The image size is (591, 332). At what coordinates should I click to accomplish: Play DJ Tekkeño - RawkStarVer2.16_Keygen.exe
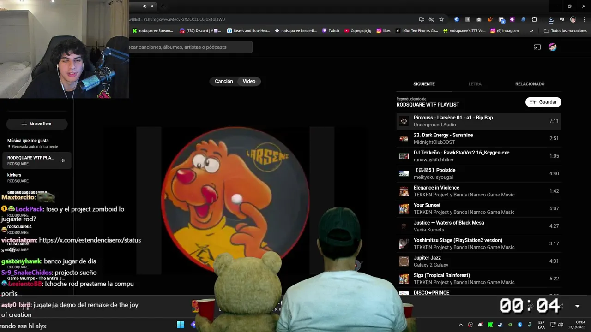479,156
